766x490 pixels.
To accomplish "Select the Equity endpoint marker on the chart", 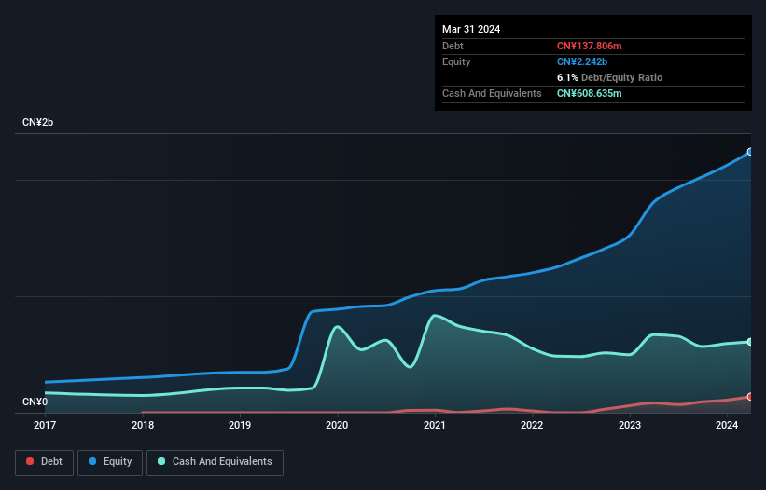I will 750,152.
